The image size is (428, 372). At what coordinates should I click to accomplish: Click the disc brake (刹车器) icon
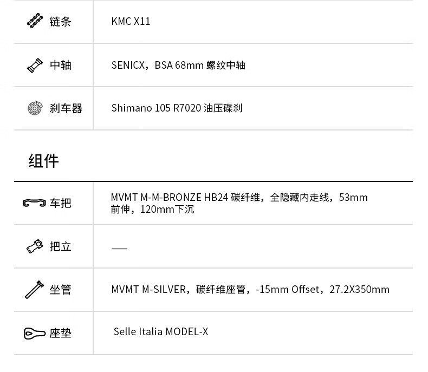(35, 108)
